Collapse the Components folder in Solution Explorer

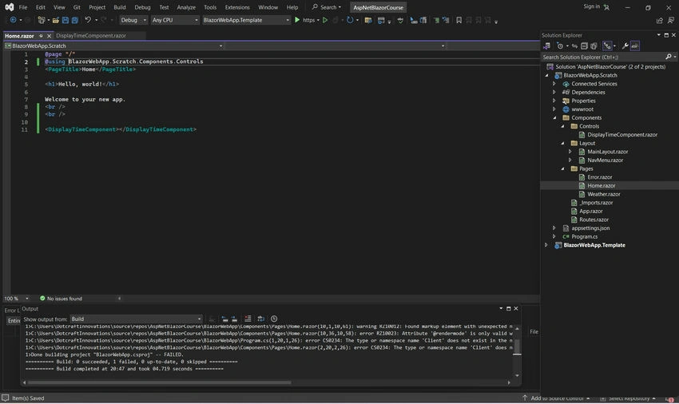click(554, 118)
